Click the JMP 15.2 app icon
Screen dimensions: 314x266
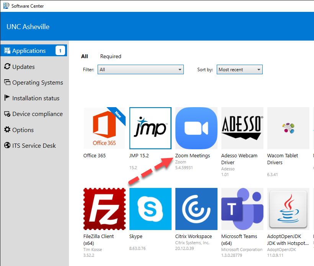(x=150, y=128)
